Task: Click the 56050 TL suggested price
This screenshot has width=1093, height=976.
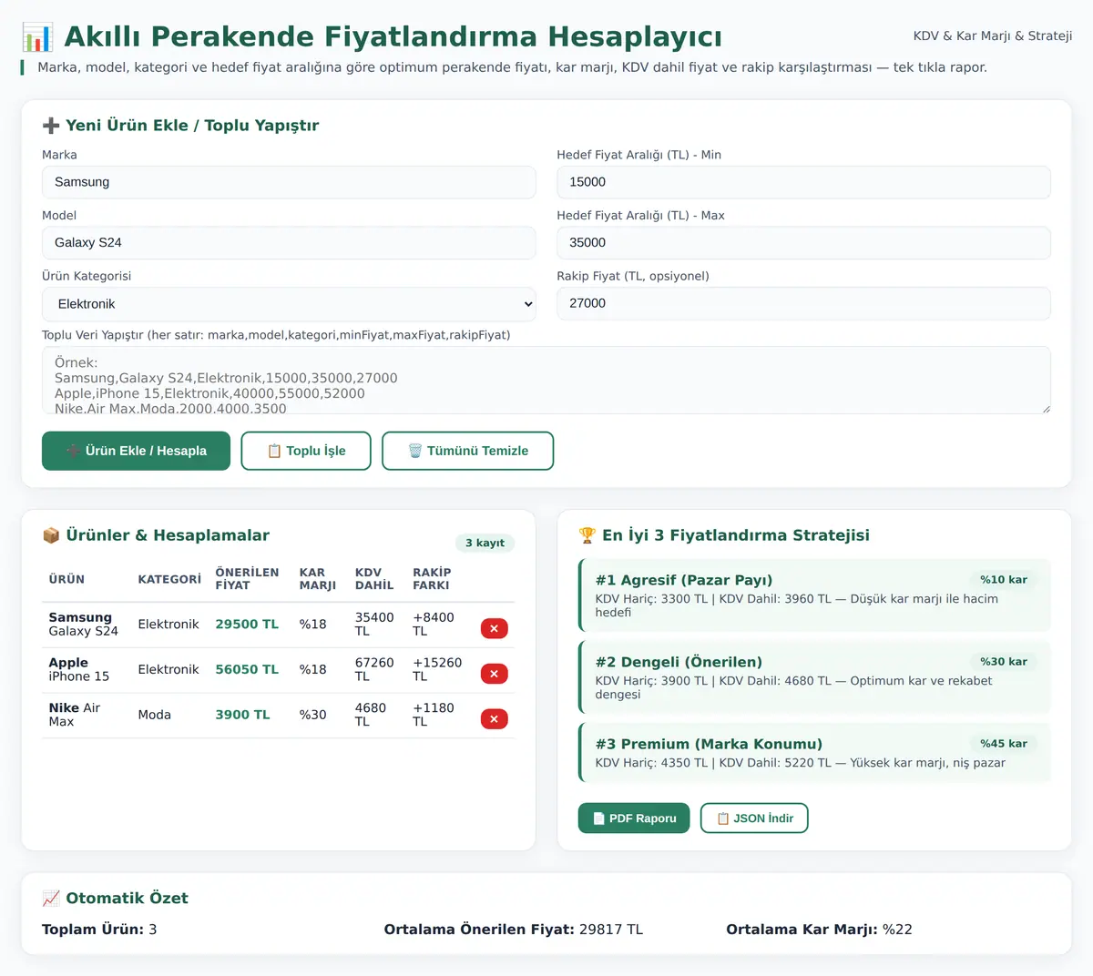Action: click(247, 670)
